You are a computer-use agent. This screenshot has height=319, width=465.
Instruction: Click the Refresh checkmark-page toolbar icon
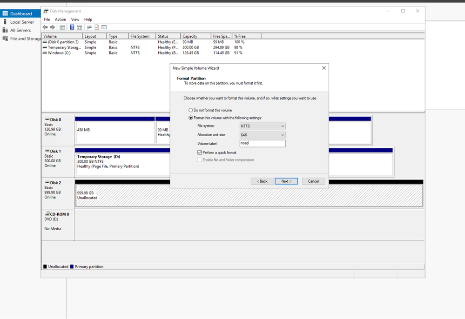pos(96,27)
